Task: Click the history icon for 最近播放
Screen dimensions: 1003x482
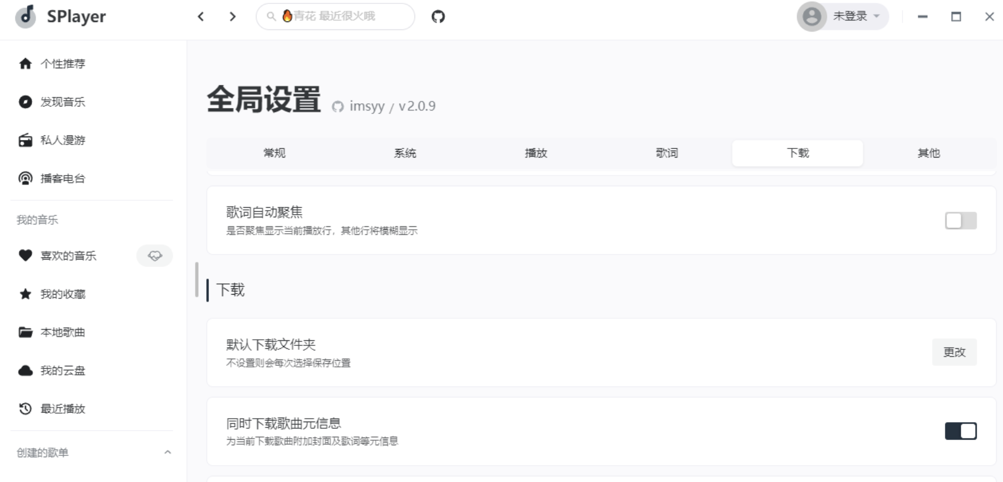Action: [25, 409]
